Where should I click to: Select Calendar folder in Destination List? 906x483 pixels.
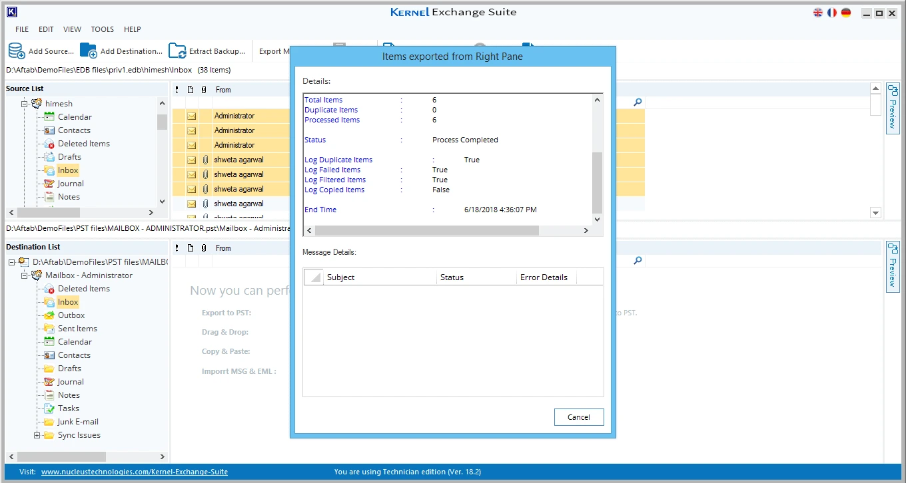click(75, 342)
